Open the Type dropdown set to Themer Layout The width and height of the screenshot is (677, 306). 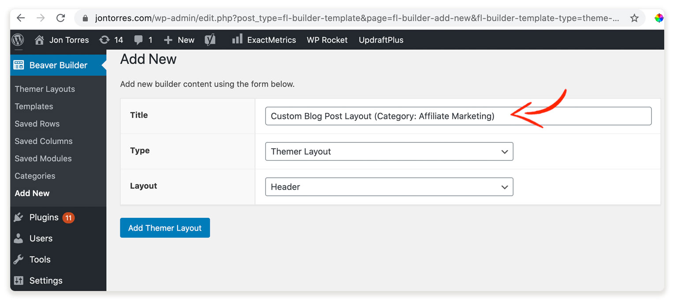389,151
